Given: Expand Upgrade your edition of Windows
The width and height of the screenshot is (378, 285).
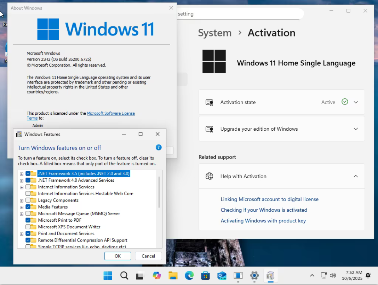Looking at the screenshot, I should [x=355, y=129].
